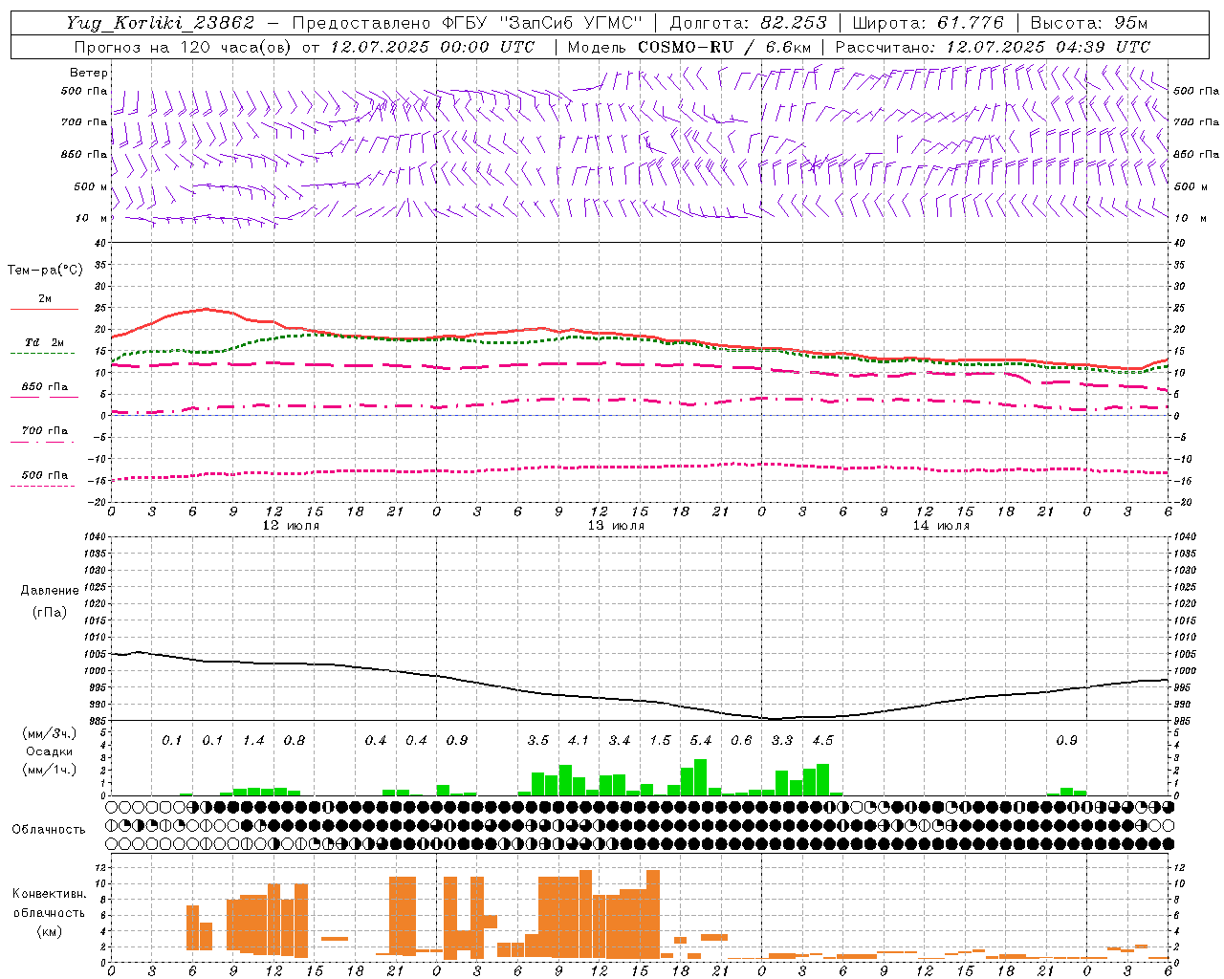Click the 5.4 precipitation total value

[x=701, y=741]
